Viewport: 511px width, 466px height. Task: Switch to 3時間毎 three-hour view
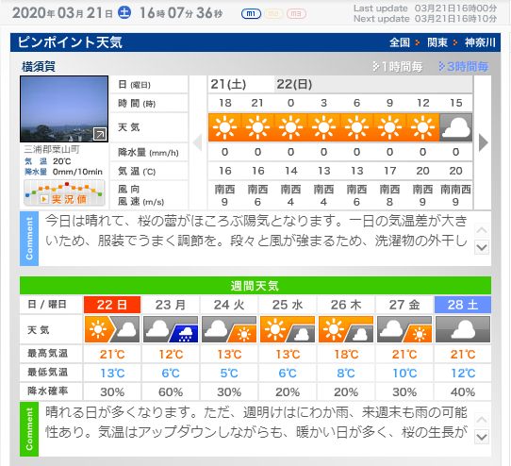tap(464, 67)
